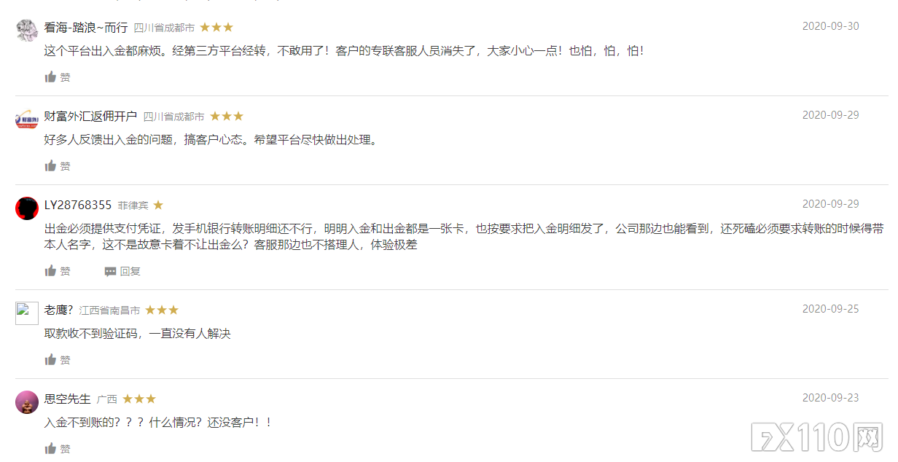Viewport: 898px width, 462px height.
Task: Click the LY28768355 username
Action: point(78,205)
